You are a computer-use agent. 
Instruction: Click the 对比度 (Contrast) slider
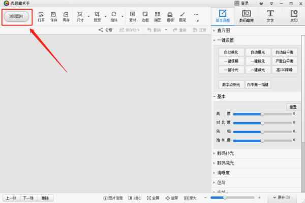click(262, 123)
